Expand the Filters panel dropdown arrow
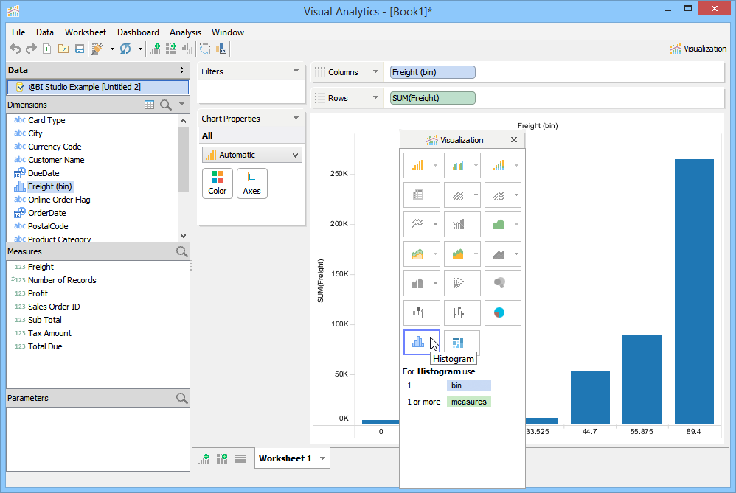736x493 pixels. pyautogui.click(x=296, y=71)
